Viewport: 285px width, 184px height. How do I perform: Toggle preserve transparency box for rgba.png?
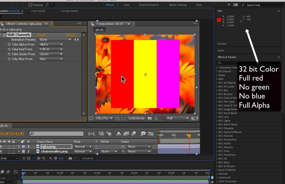pos(96,146)
